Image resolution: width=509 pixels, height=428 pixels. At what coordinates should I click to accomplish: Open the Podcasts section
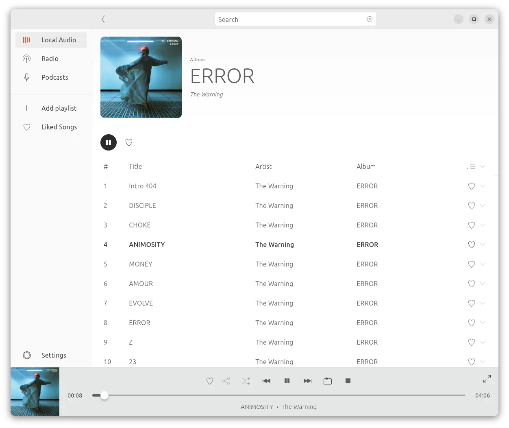[x=54, y=77]
